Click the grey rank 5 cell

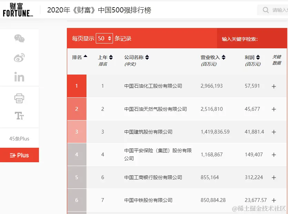(x=77, y=177)
